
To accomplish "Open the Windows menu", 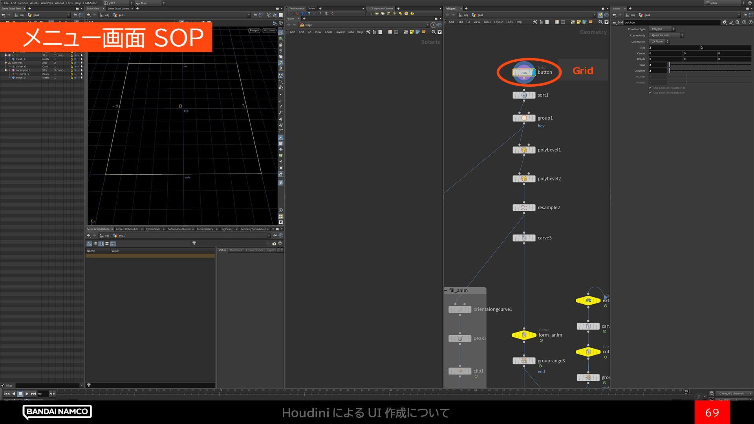I will click(x=46, y=3).
